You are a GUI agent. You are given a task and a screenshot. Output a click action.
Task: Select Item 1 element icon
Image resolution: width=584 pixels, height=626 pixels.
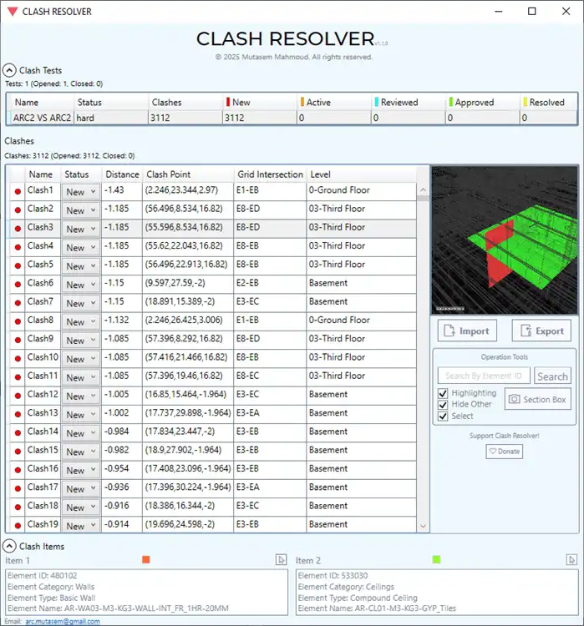(281, 560)
